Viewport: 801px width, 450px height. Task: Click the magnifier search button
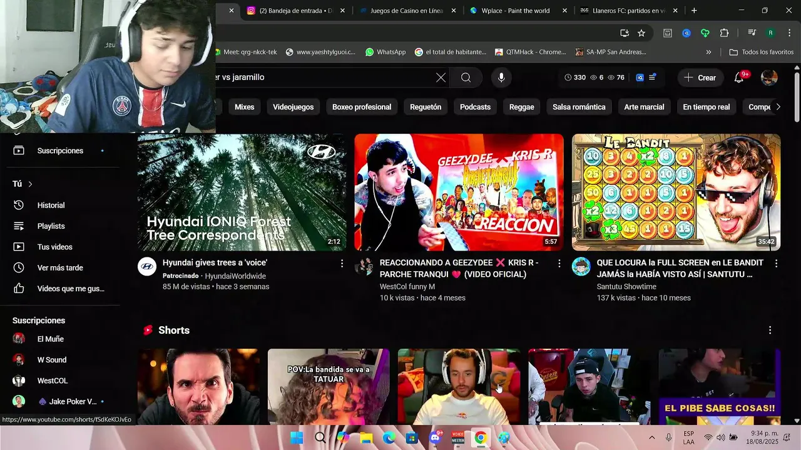(x=466, y=77)
